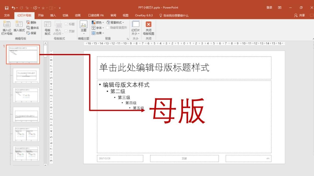The image size is (314, 176).
Task: Toggle the Footers (页脚) checkbox
Action: (66, 31)
